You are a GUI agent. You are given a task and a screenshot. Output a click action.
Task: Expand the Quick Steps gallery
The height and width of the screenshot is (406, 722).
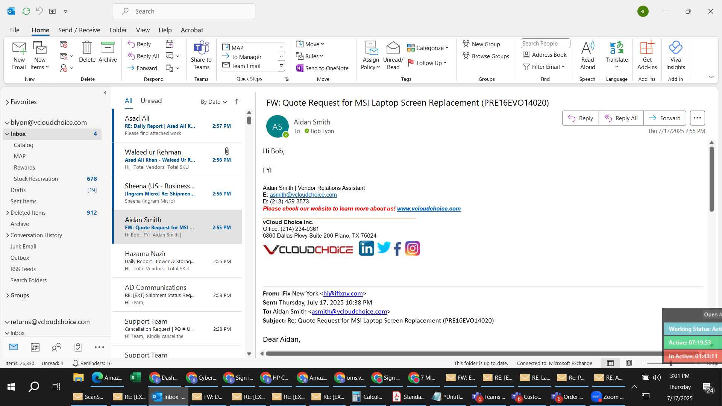281,67
